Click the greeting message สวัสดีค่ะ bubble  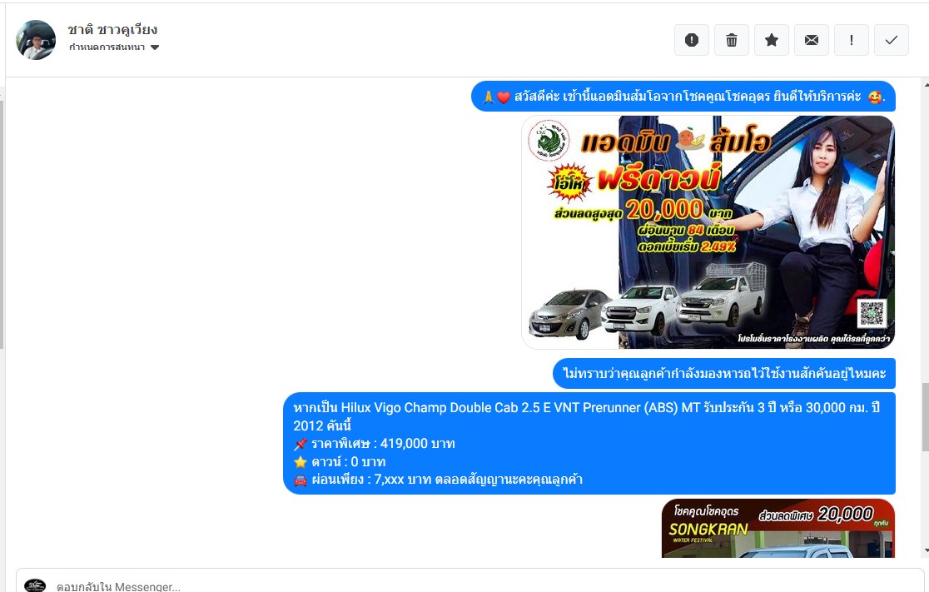click(x=683, y=96)
